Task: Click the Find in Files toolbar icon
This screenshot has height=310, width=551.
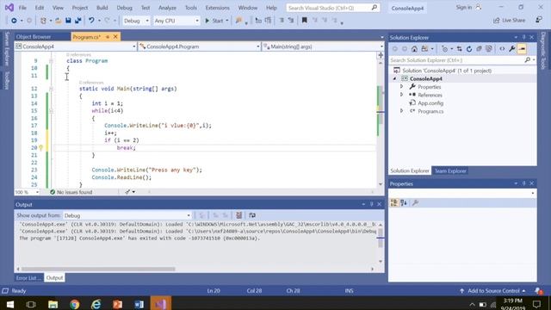Action: 238,21
